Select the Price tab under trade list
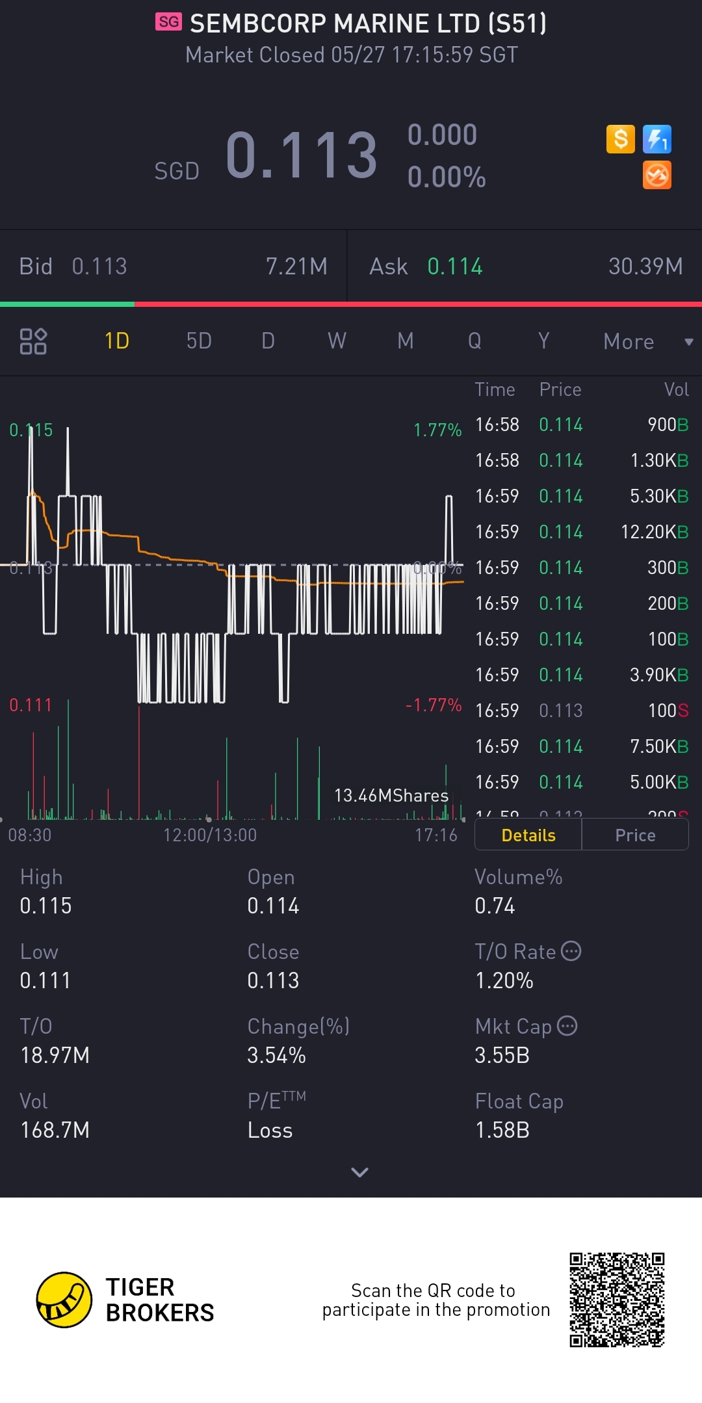Image resolution: width=702 pixels, height=1403 pixels. [635, 835]
